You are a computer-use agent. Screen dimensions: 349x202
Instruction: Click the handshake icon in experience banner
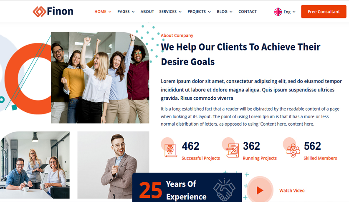tap(224, 189)
